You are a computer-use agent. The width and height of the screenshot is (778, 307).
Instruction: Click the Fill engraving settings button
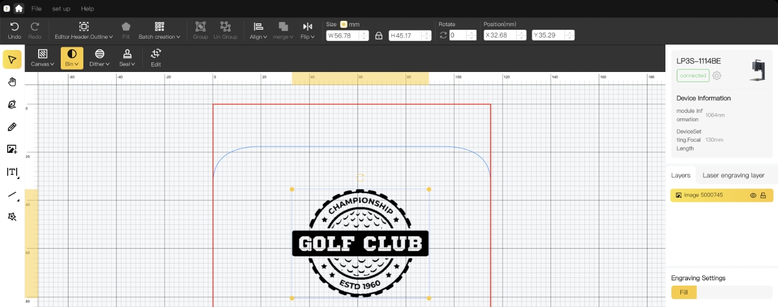click(683, 292)
